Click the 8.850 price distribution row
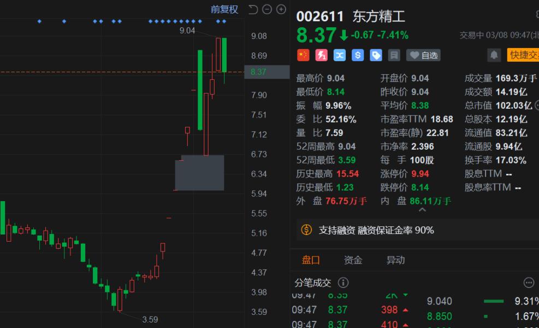 [482, 317]
